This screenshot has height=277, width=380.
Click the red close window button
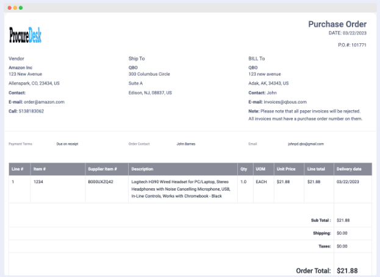tap(9, 8)
